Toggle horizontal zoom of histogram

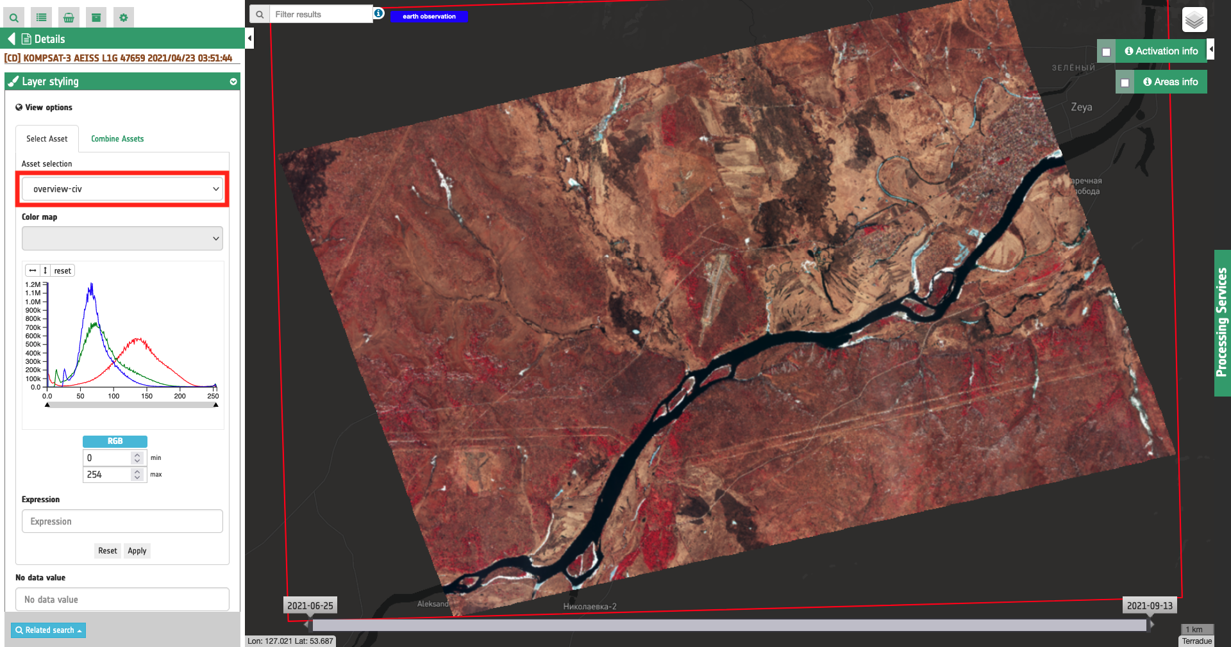coord(33,270)
